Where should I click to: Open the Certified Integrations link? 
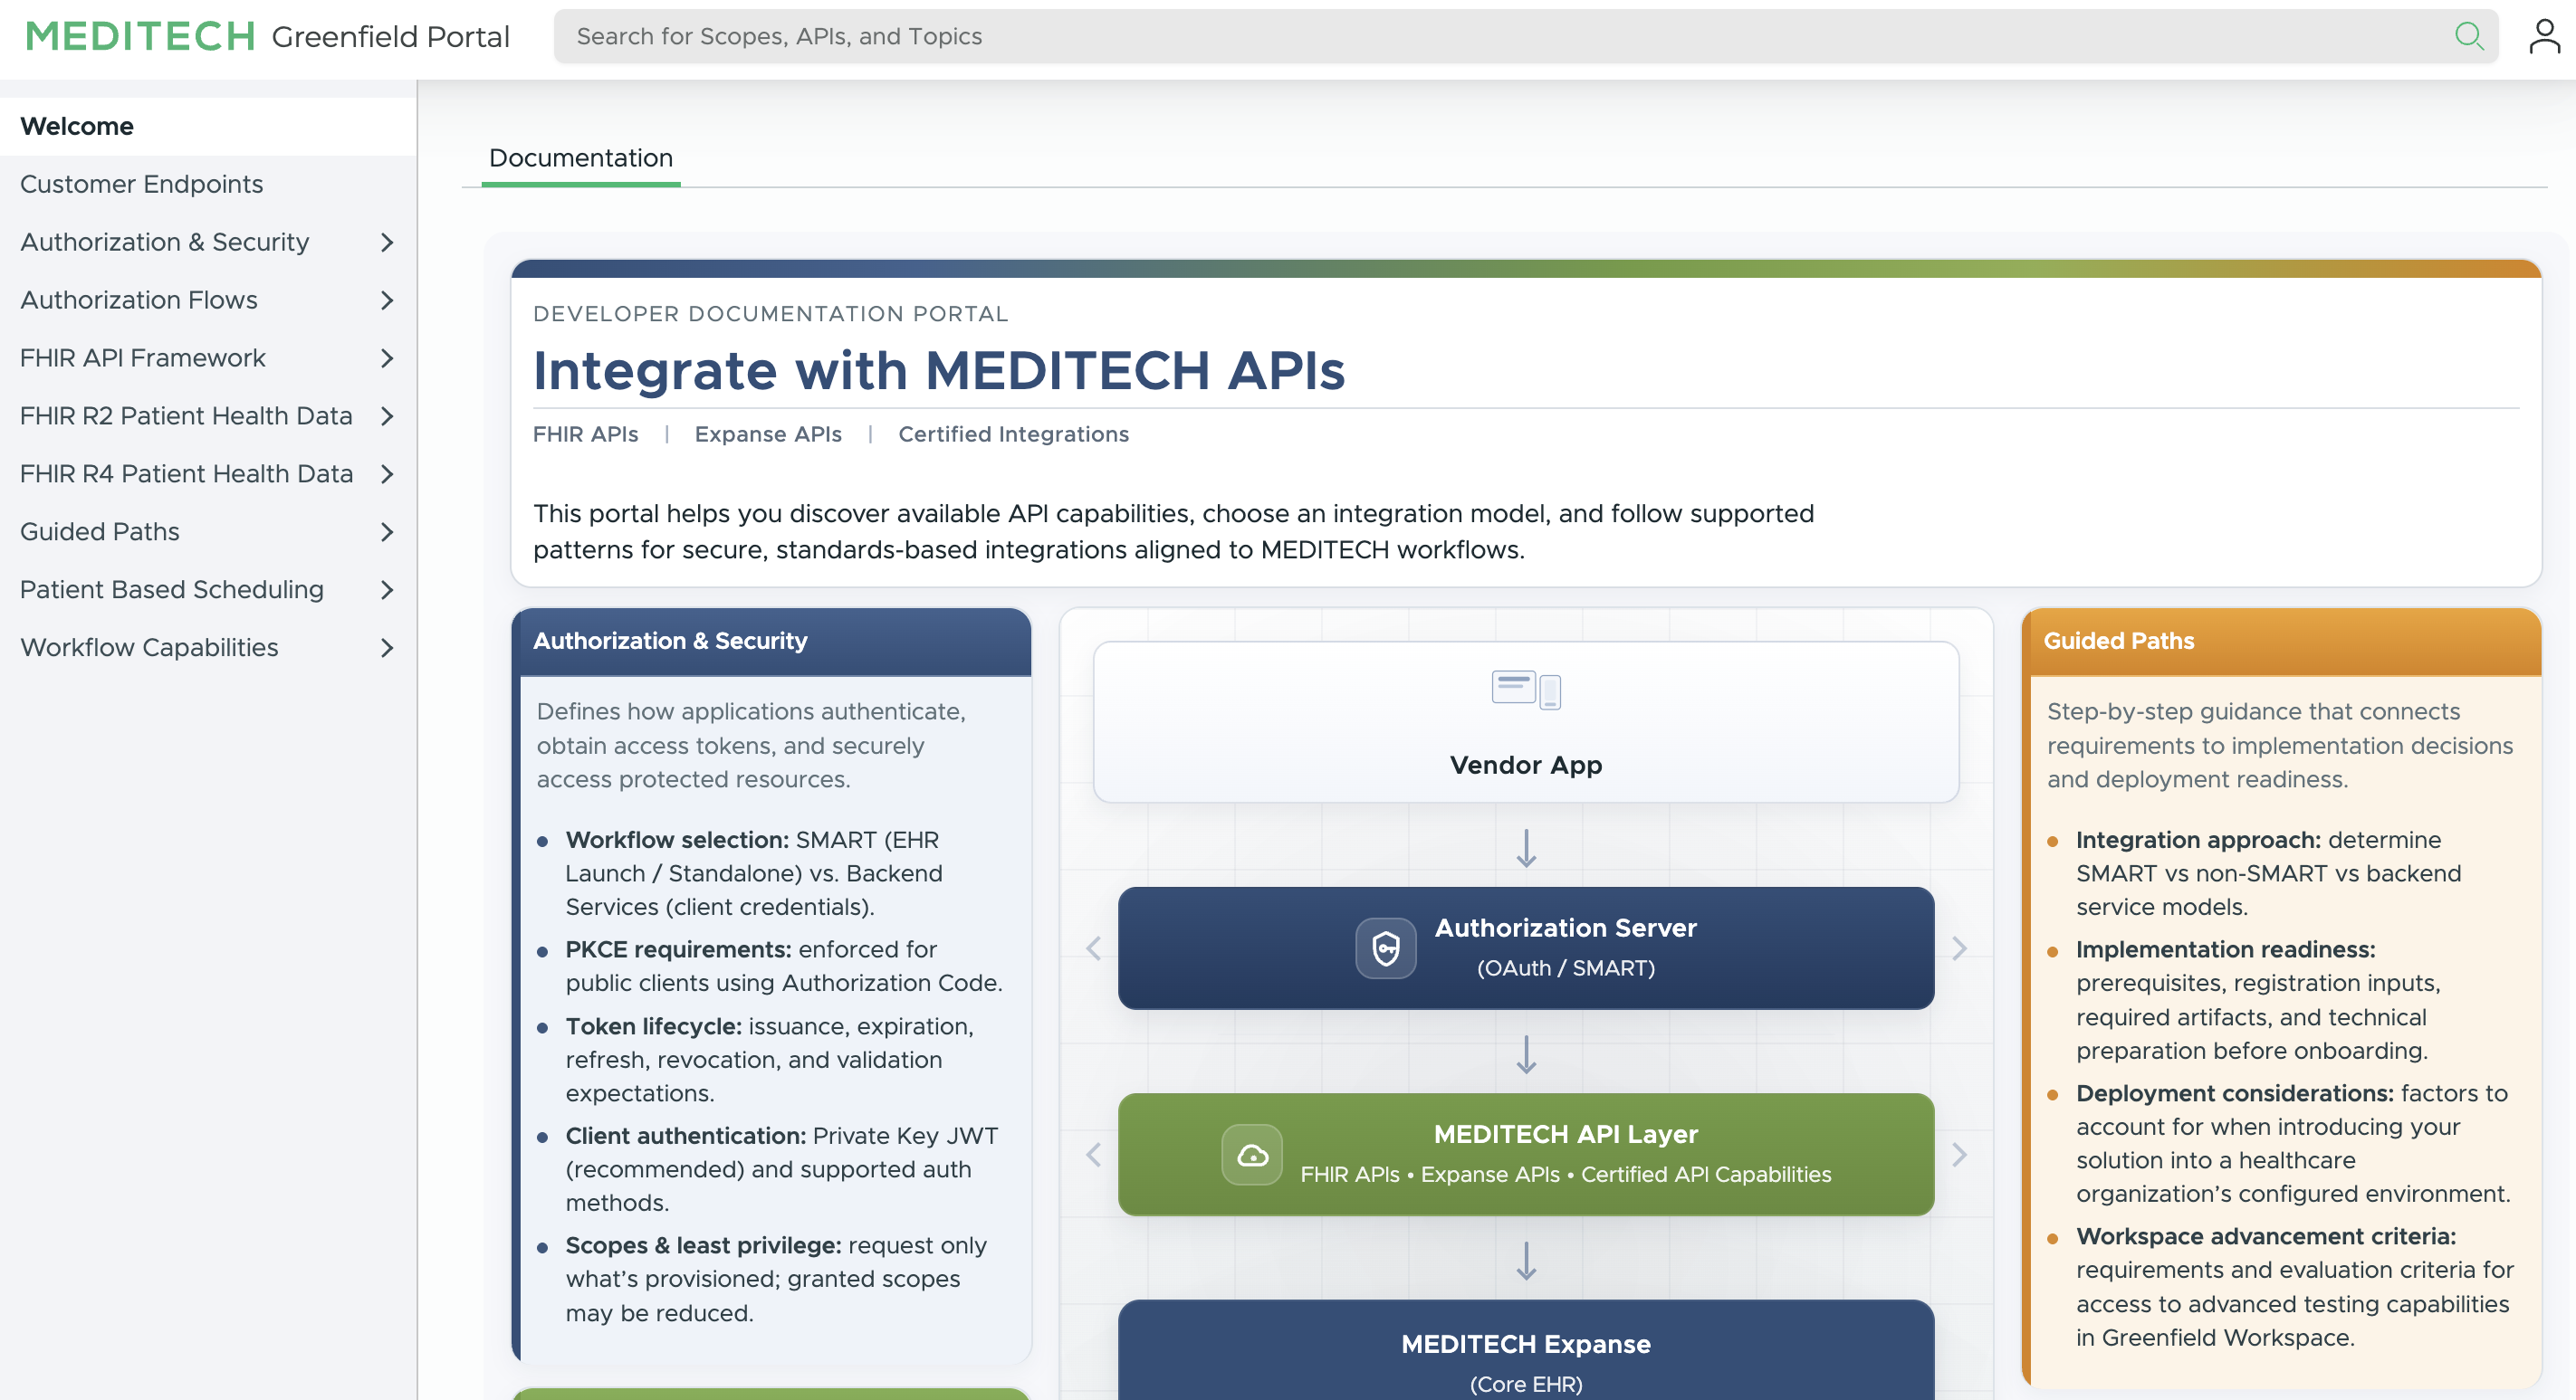[x=1013, y=433]
